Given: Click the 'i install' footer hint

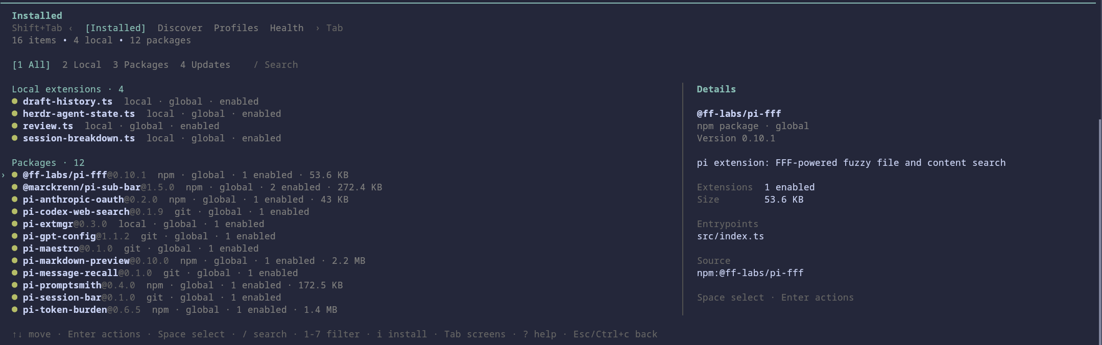Looking at the screenshot, I should tap(402, 334).
